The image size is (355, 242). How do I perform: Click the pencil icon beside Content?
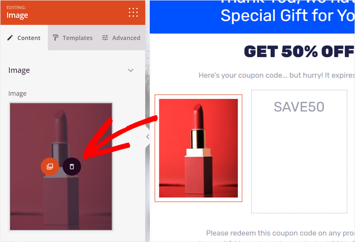click(10, 38)
